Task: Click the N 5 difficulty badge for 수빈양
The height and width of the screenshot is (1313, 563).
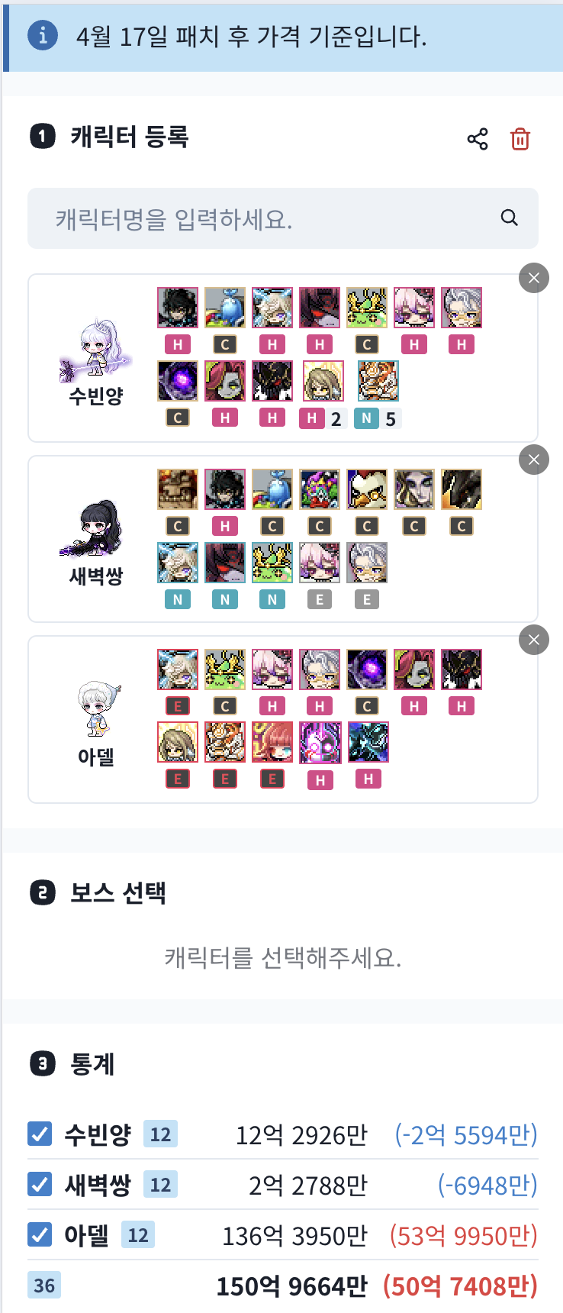Action: pos(378,418)
